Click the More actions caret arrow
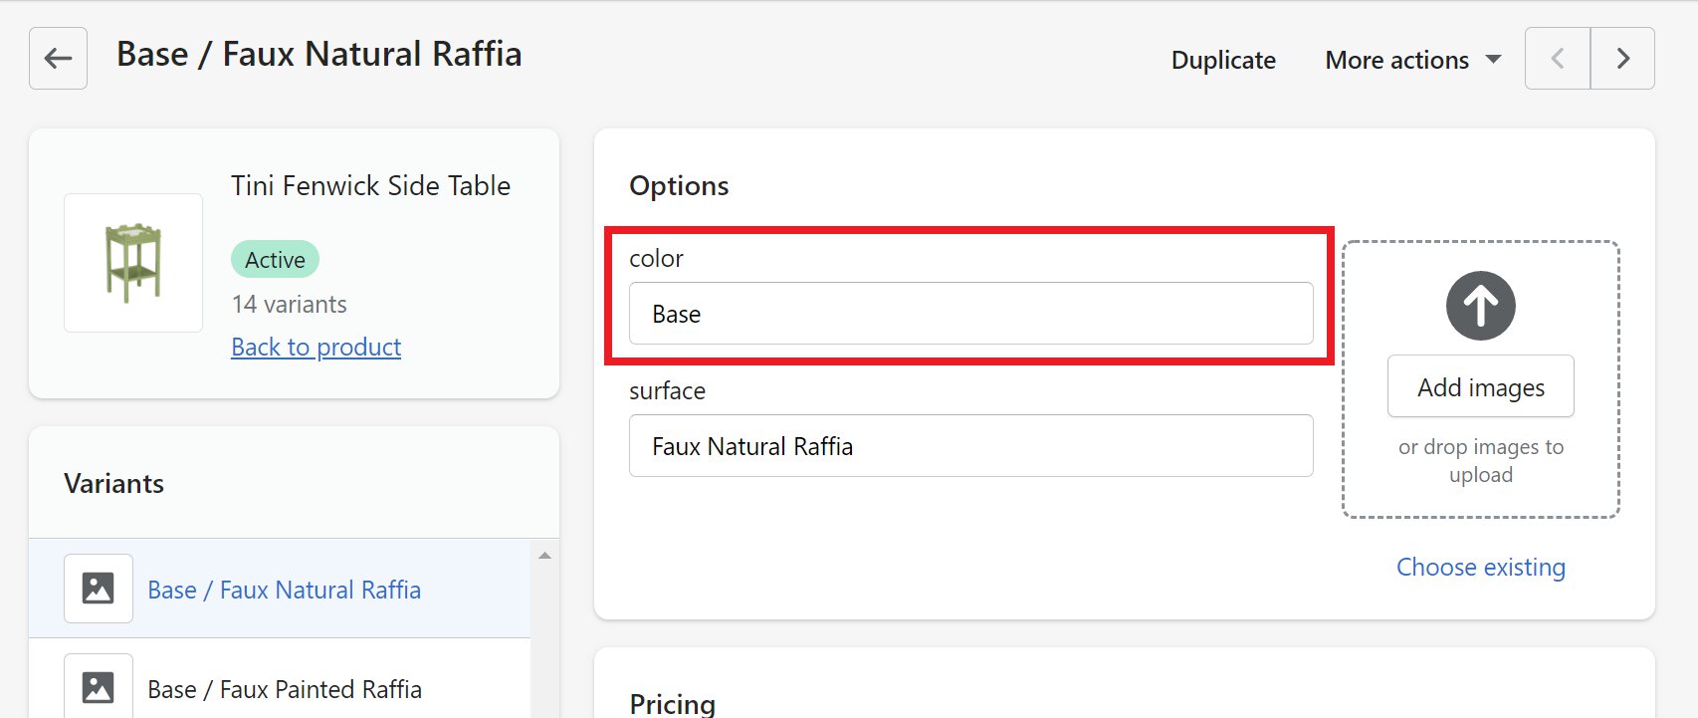The width and height of the screenshot is (1698, 718). tap(1493, 60)
